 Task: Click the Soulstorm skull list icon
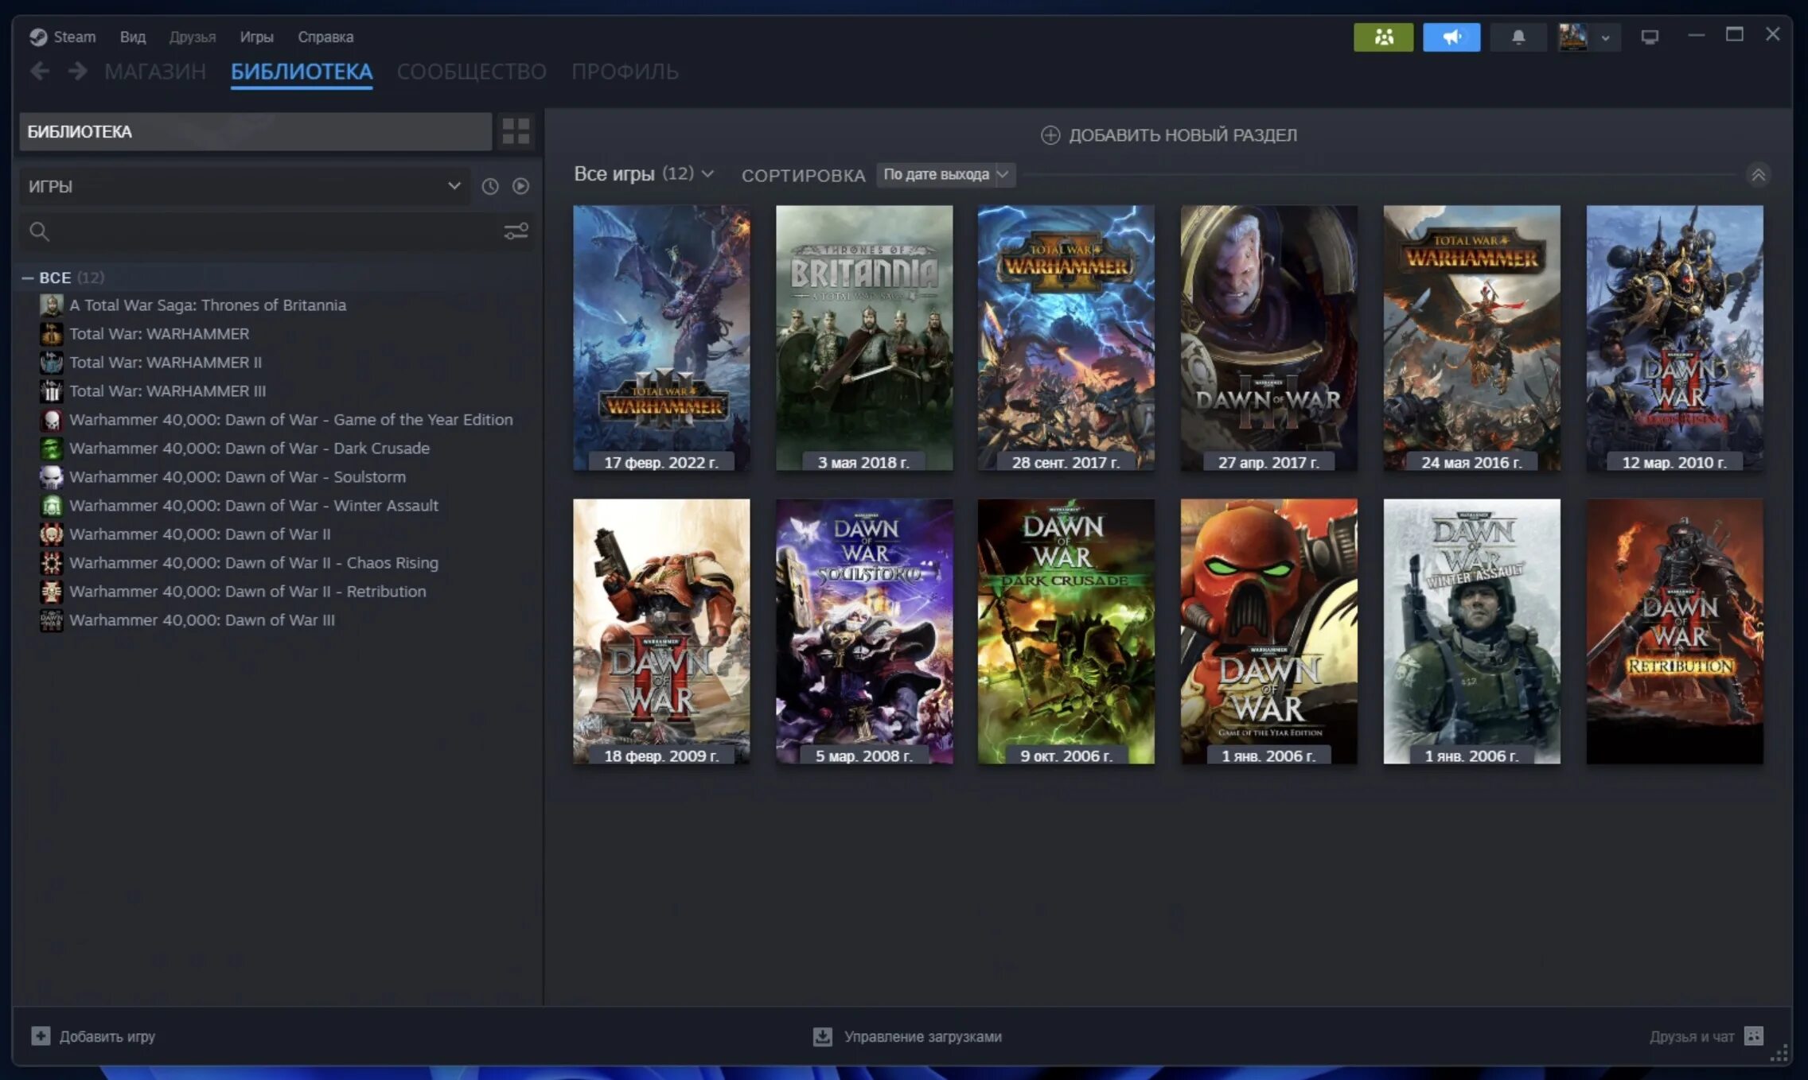[x=52, y=477]
